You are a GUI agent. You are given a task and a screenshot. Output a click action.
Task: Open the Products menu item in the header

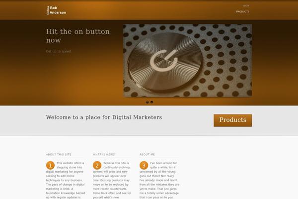(243, 11)
